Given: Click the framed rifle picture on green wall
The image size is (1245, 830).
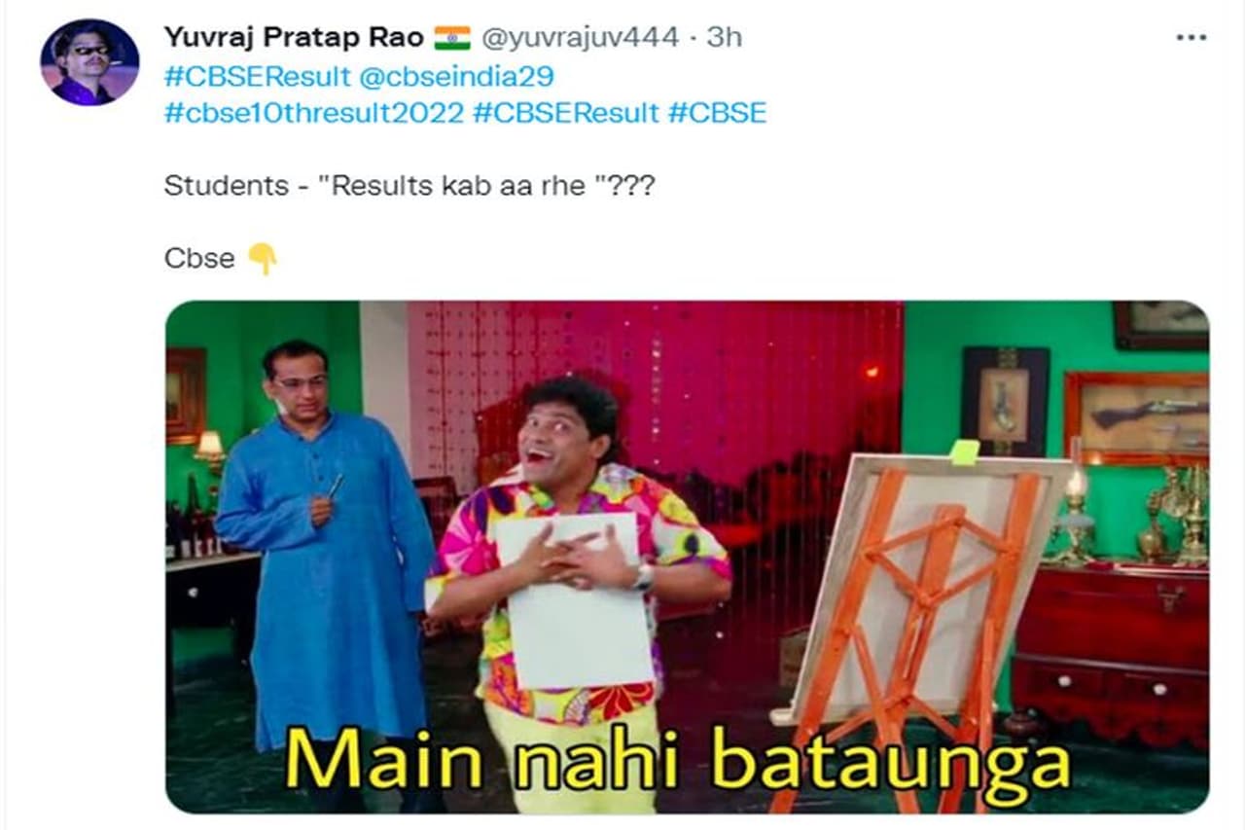Looking at the screenshot, I should point(1136,418).
